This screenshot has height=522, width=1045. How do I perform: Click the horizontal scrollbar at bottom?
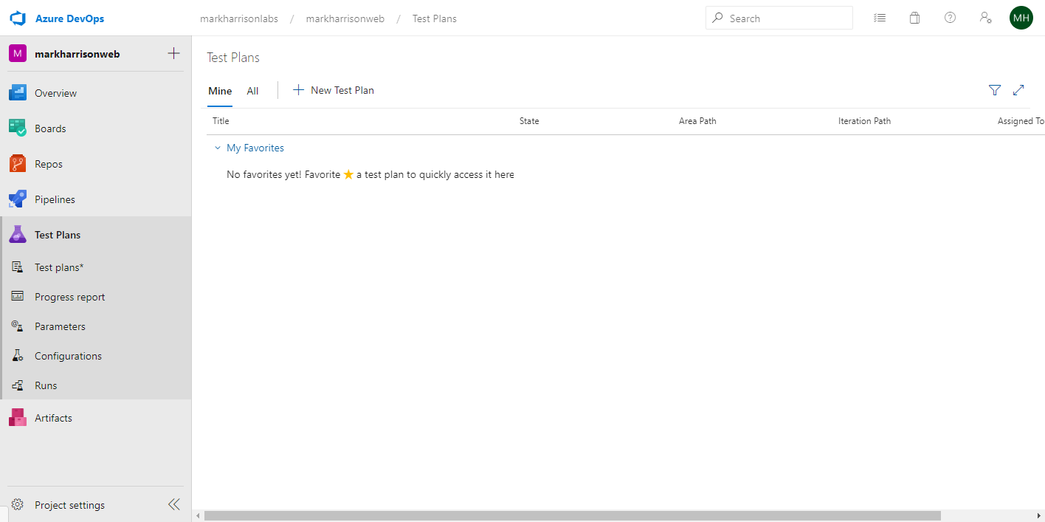coord(572,515)
